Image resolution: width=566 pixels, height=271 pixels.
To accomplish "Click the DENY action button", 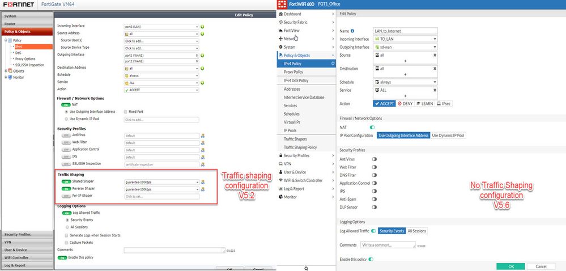I will (x=405, y=104).
